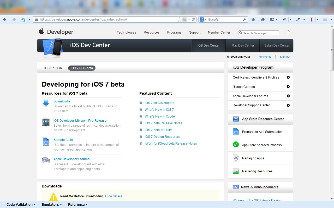Click the blue Downloads arrow icon
Viewport: 334px width, 208px height.
pos(46,103)
